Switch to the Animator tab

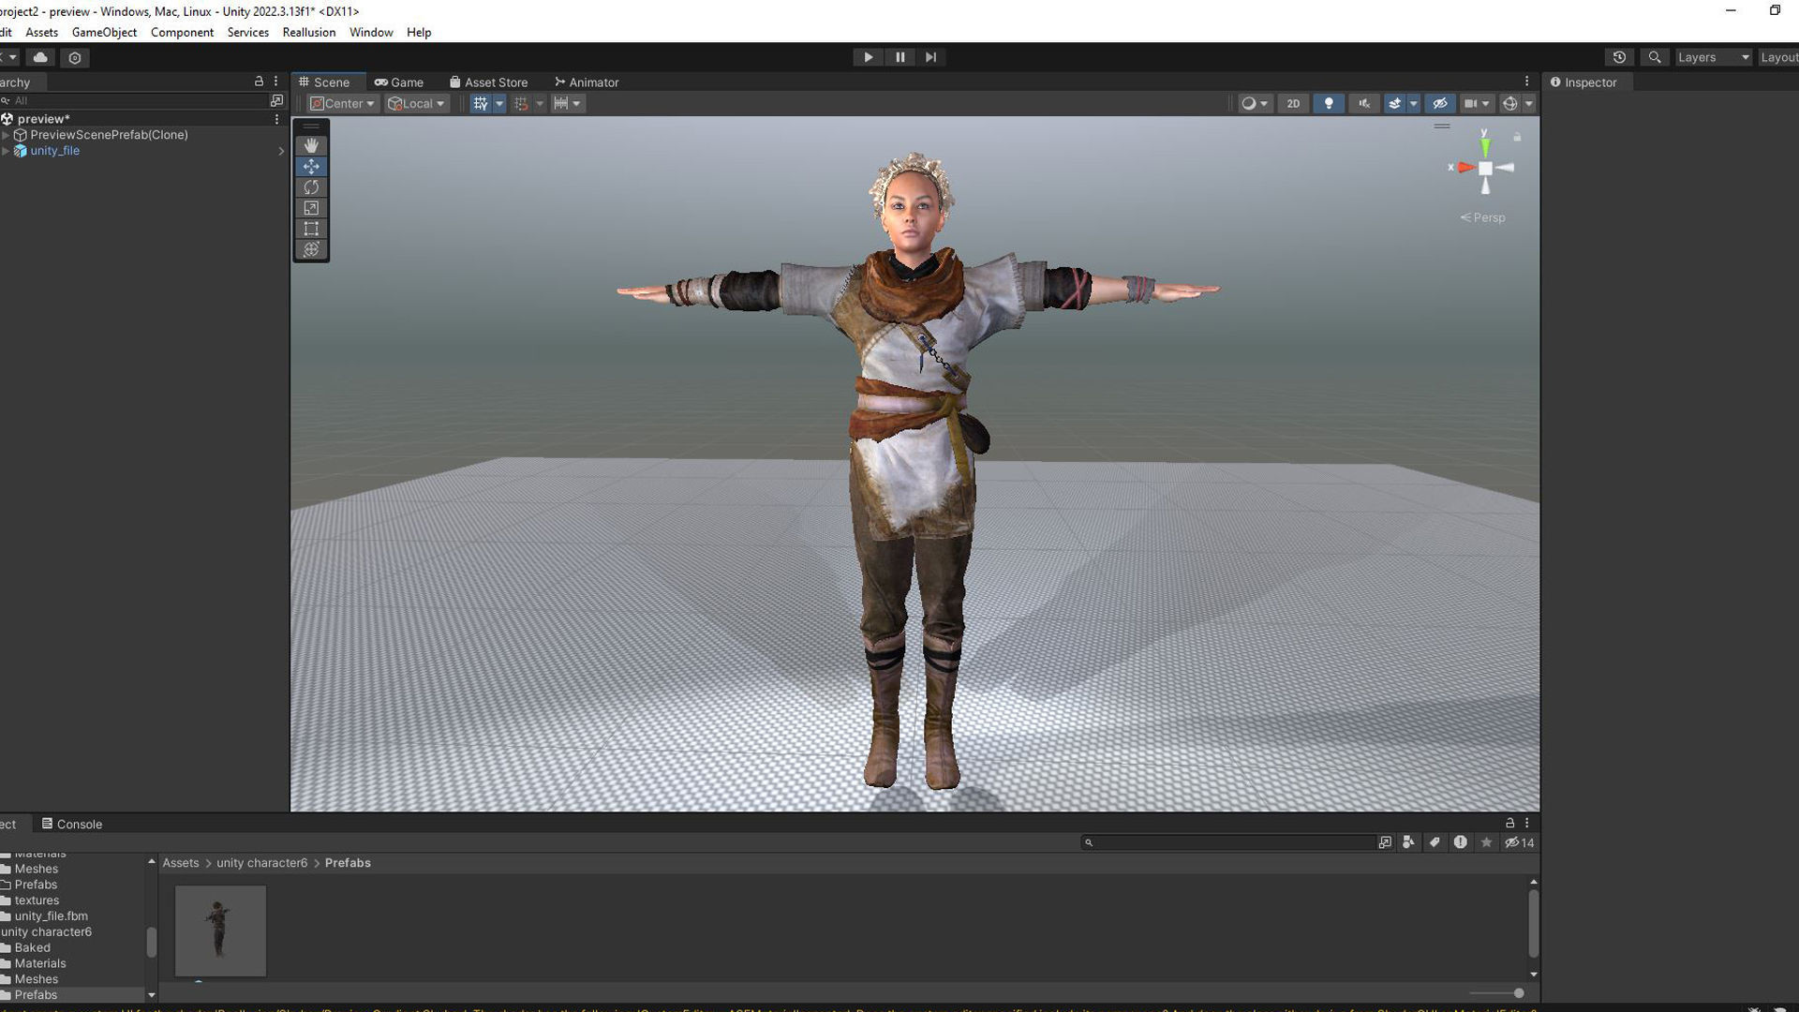click(x=587, y=82)
